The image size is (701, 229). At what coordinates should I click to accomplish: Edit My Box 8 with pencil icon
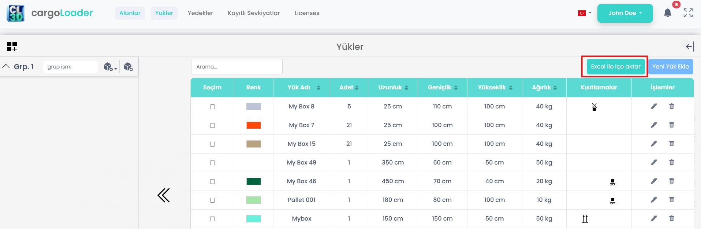(x=654, y=106)
